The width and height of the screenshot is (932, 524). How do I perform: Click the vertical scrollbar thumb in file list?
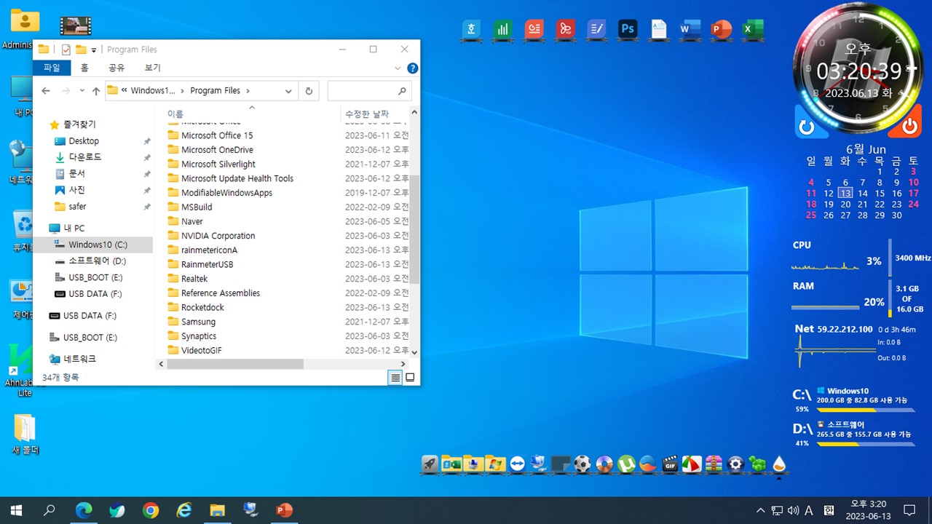click(x=414, y=228)
